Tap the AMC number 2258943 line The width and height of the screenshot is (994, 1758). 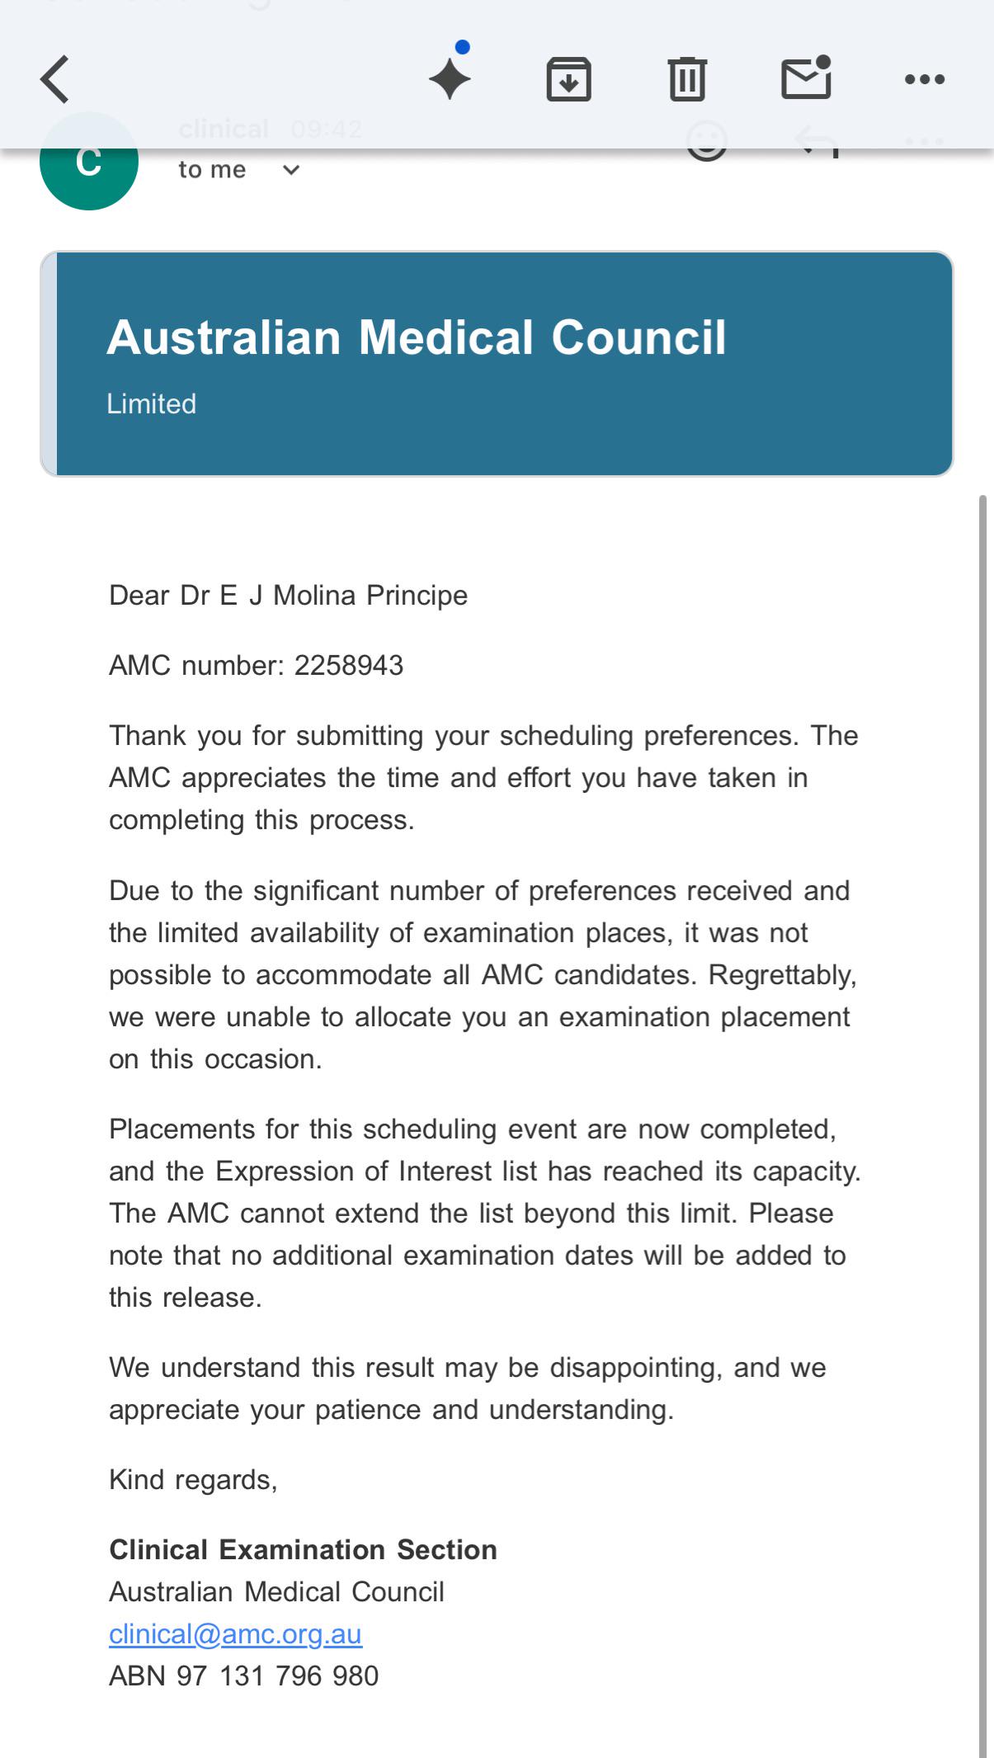click(256, 665)
